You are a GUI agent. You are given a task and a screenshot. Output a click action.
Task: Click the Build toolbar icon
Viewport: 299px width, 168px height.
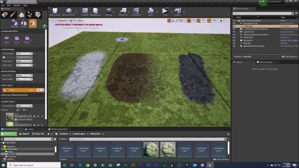click(x=150, y=12)
